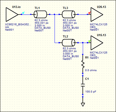Click the TL1 title text
Viewport: 116px width, 112px height.
click(37, 8)
